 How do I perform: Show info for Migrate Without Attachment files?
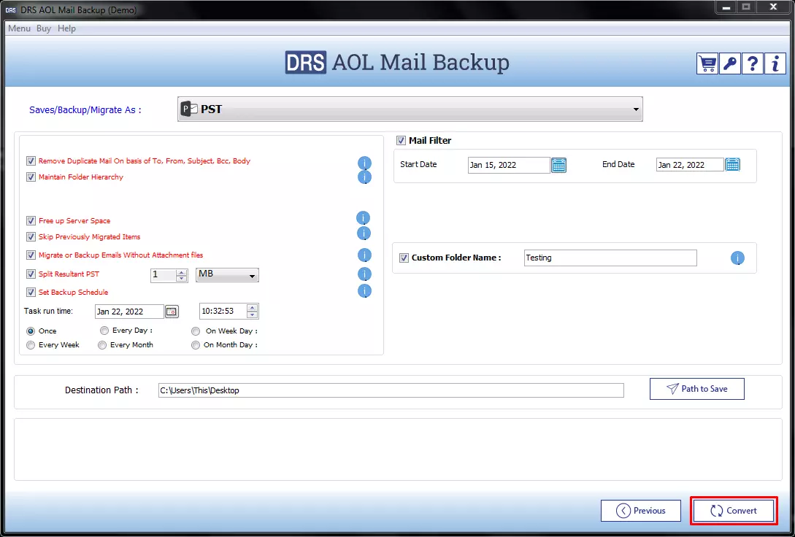pos(364,255)
